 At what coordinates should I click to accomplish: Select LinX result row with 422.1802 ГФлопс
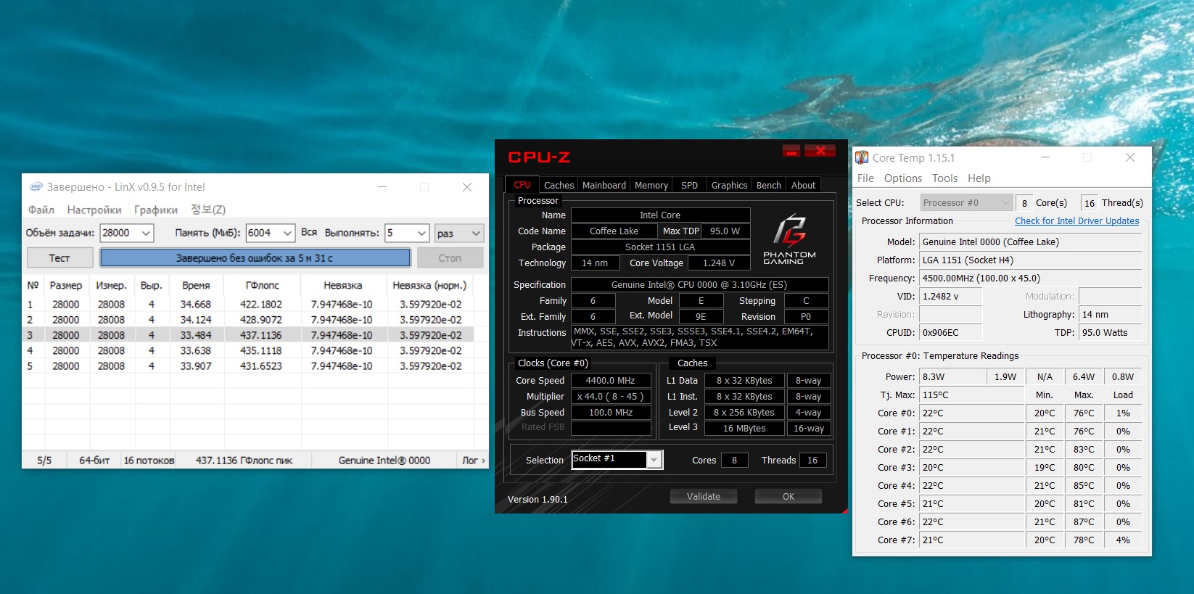(x=248, y=305)
